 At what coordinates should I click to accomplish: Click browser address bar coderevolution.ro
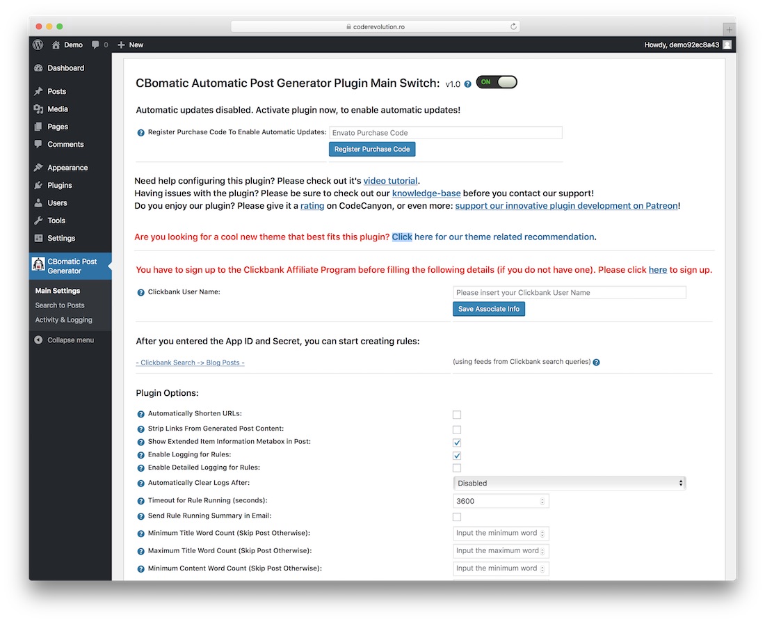point(375,26)
